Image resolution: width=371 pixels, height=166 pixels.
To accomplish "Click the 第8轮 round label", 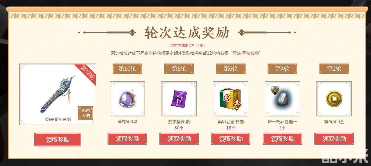I will (x=179, y=69).
